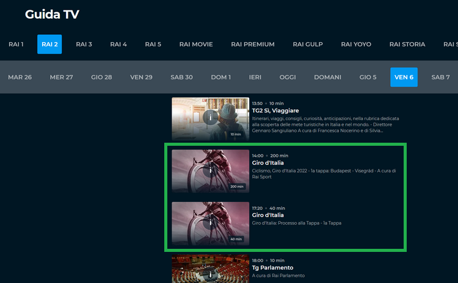Show tomorrow's schedule via DOMANI
Image resolution: width=458 pixels, height=283 pixels.
[327, 77]
